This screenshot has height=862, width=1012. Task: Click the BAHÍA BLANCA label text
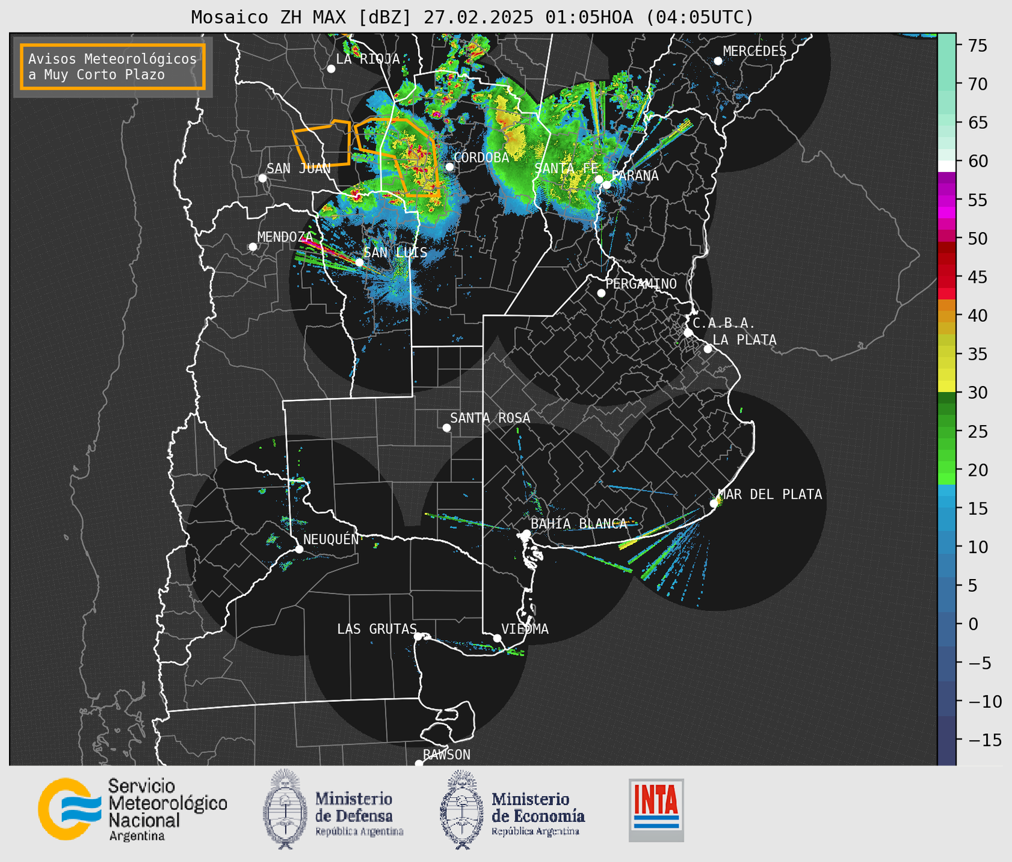click(578, 524)
